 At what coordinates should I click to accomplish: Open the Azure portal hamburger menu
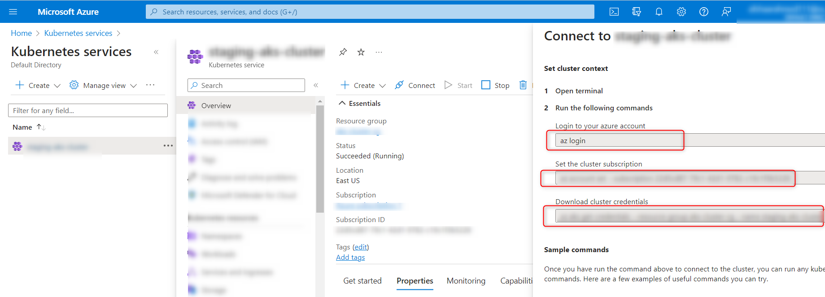click(13, 12)
